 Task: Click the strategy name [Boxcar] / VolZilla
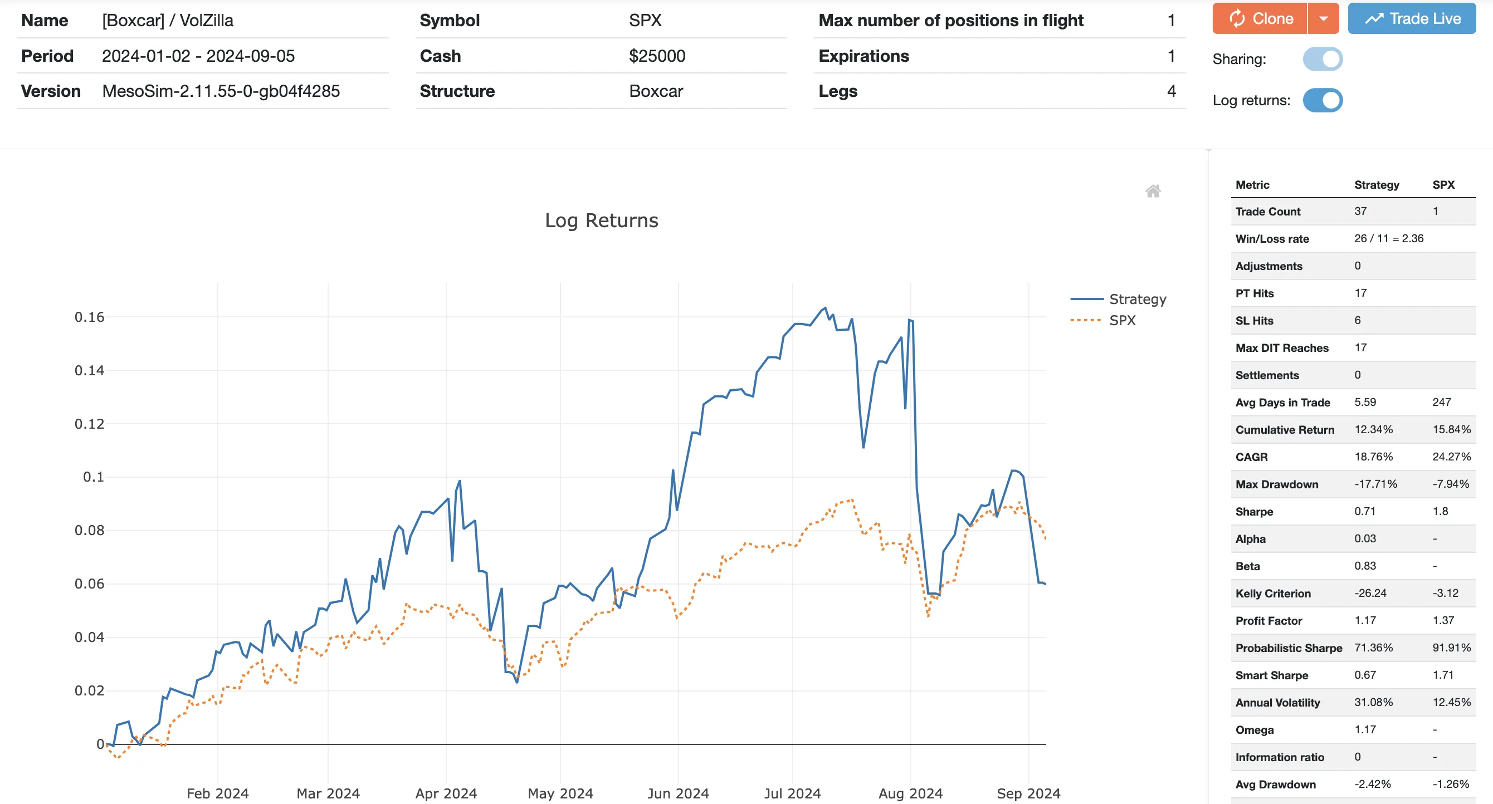click(167, 20)
